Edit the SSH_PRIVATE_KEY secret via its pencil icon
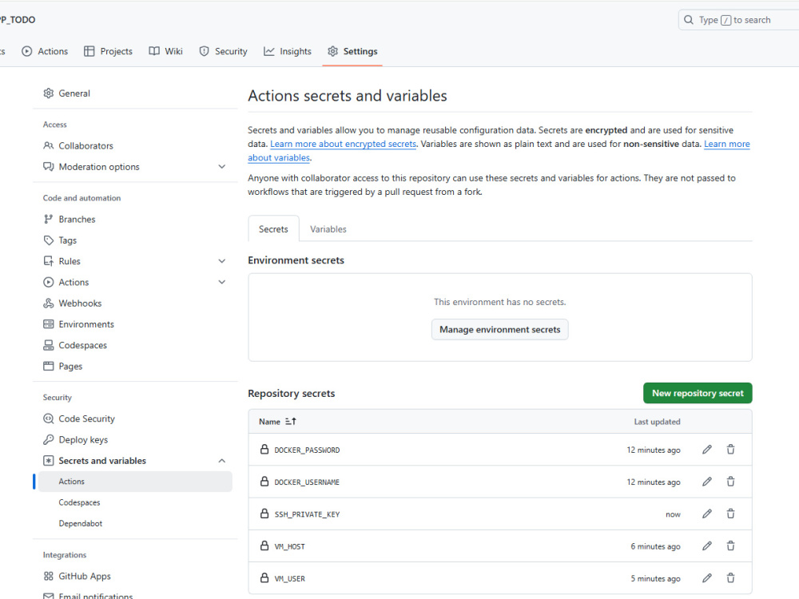The width and height of the screenshot is (799, 599). click(707, 514)
